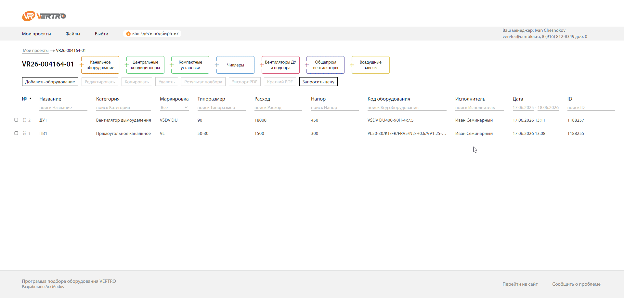Focus the поиск Название search field
Viewport: 624px width, 298px height.
pyautogui.click(x=63, y=108)
